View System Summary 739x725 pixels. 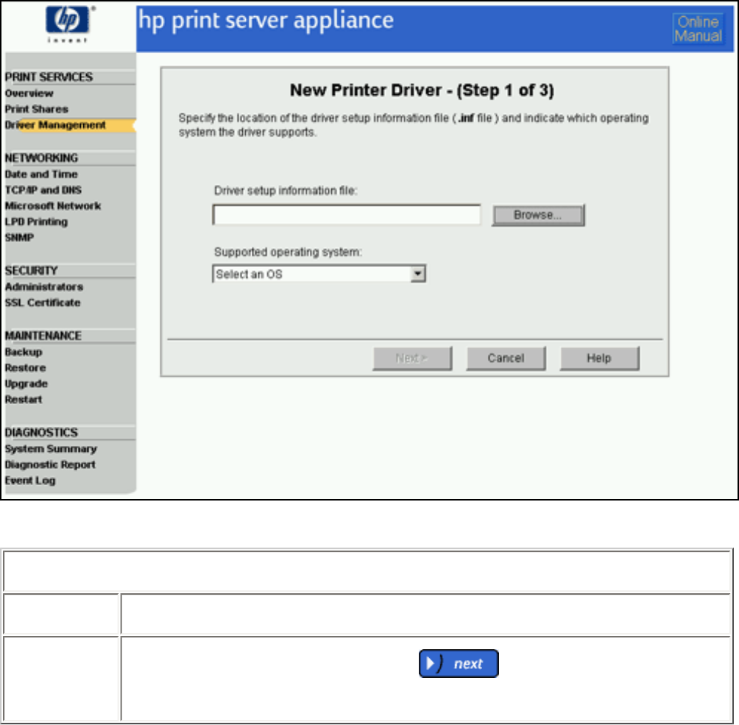(x=51, y=449)
